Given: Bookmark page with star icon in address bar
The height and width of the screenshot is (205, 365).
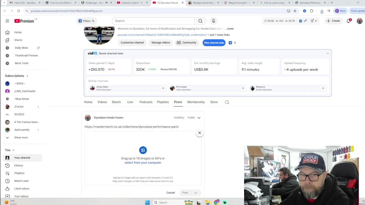Looking at the screenshot, I should [295, 11].
